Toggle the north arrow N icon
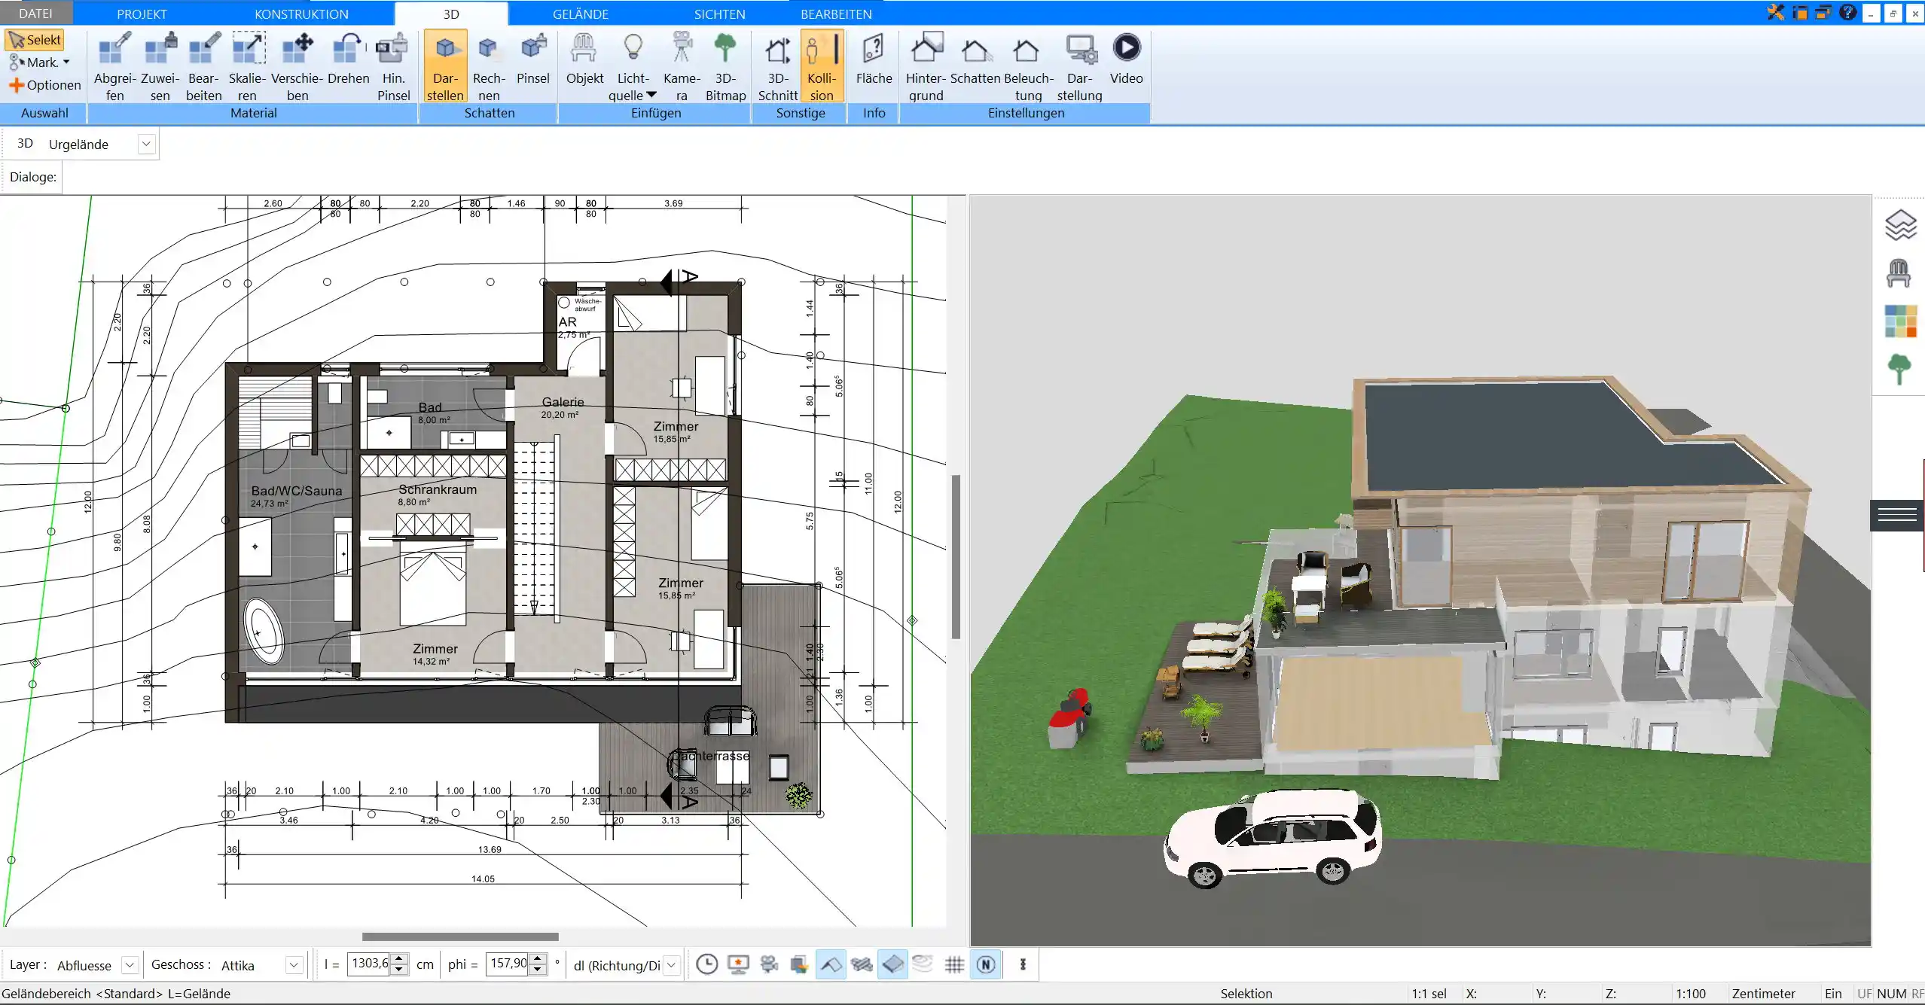The image size is (1925, 1005). [986, 964]
